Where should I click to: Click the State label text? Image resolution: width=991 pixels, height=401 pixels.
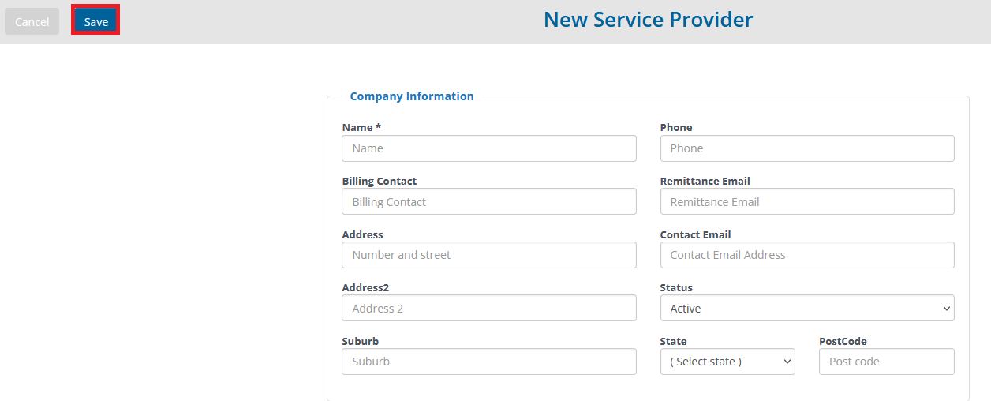click(x=673, y=341)
